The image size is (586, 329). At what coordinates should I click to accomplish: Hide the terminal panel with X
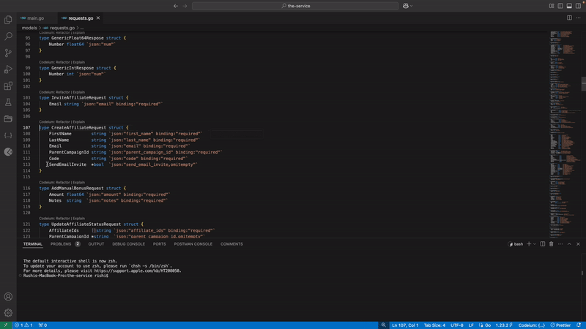click(578, 244)
